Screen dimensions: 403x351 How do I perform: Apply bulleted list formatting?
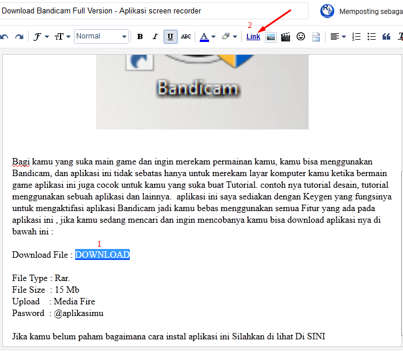point(372,37)
